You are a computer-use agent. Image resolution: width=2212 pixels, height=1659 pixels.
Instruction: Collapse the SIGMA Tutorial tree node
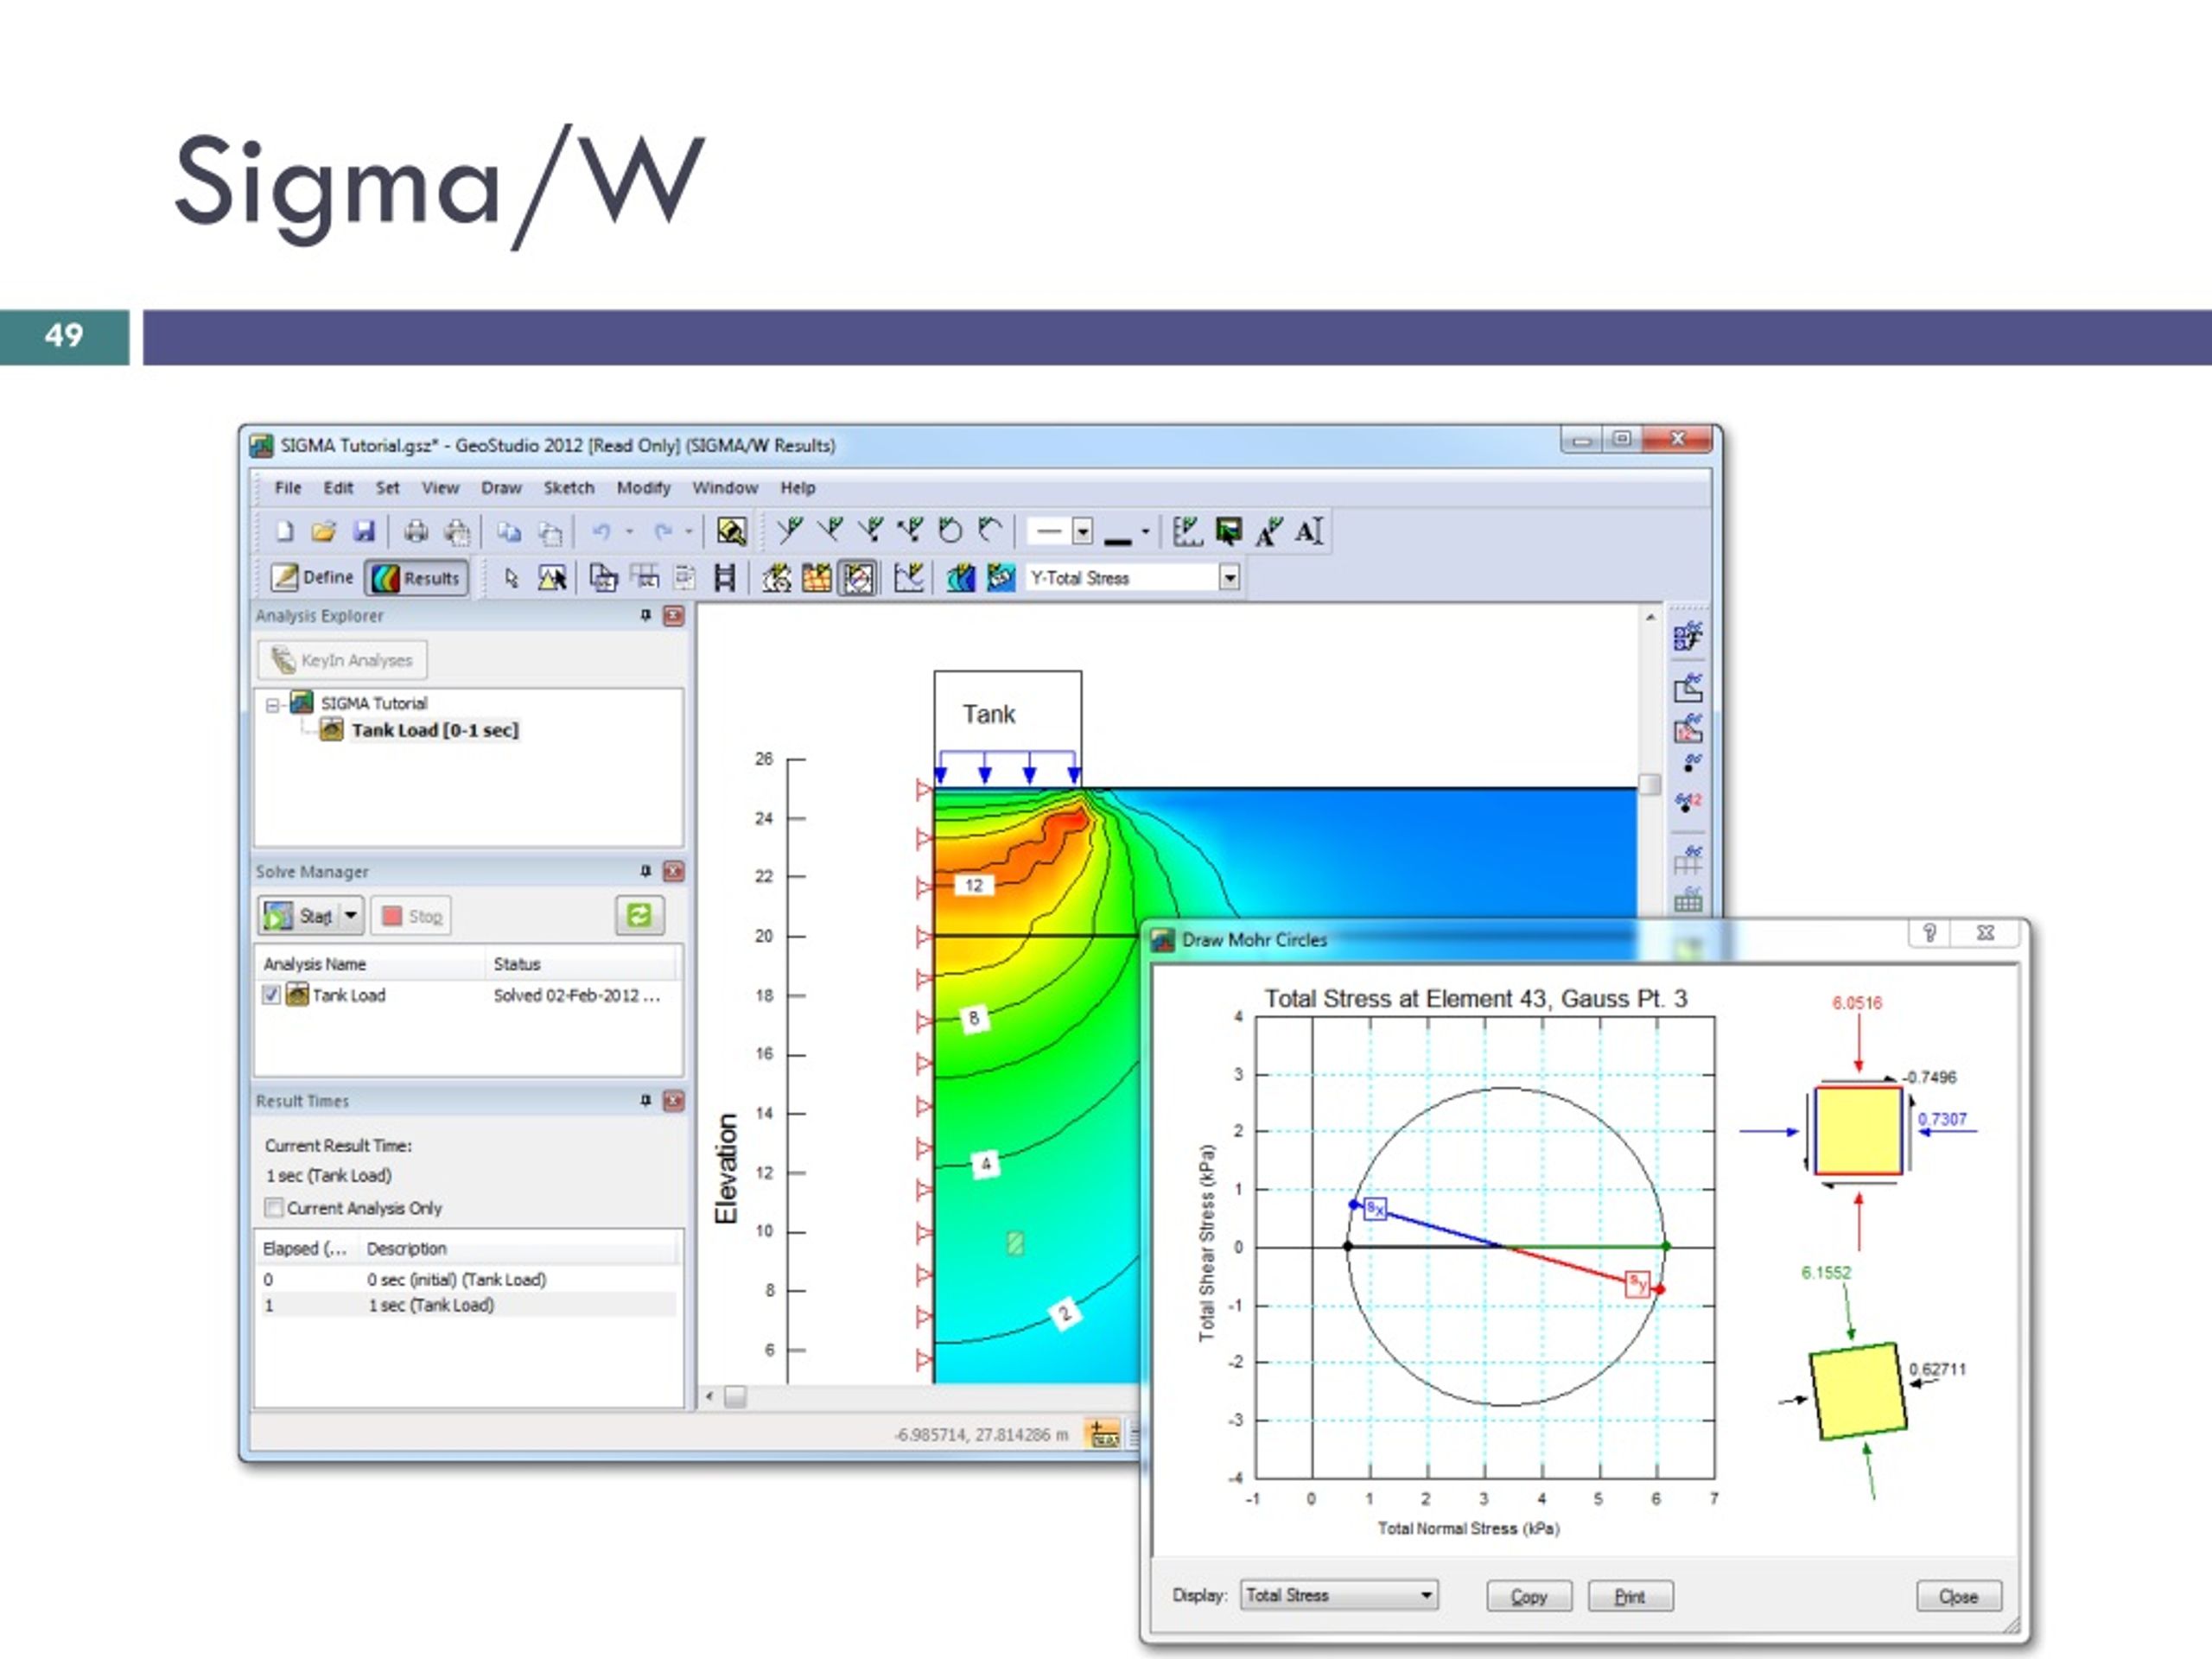coord(272,705)
